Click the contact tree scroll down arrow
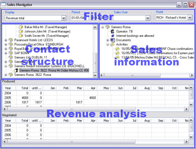 tap(95, 75)
